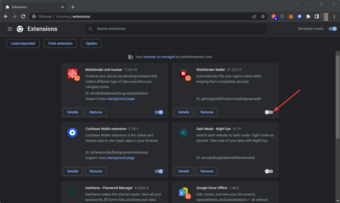Remove the Coinbase Wallet extension
This screenshot has height=203, width=340.
point(96,171)
